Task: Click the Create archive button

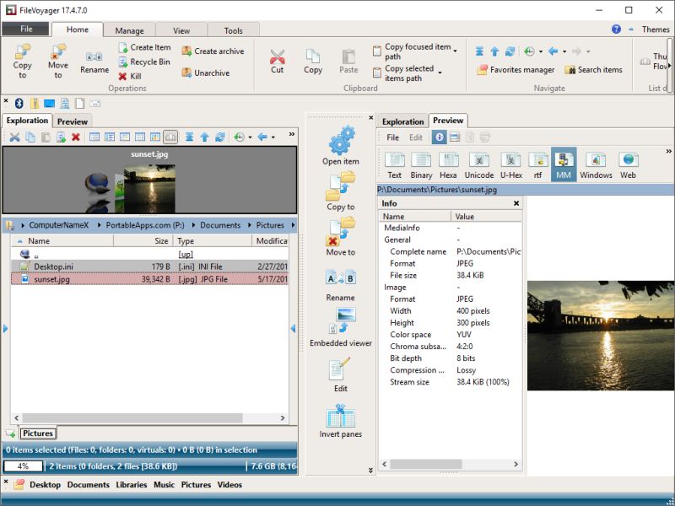Action: [212, 51]
